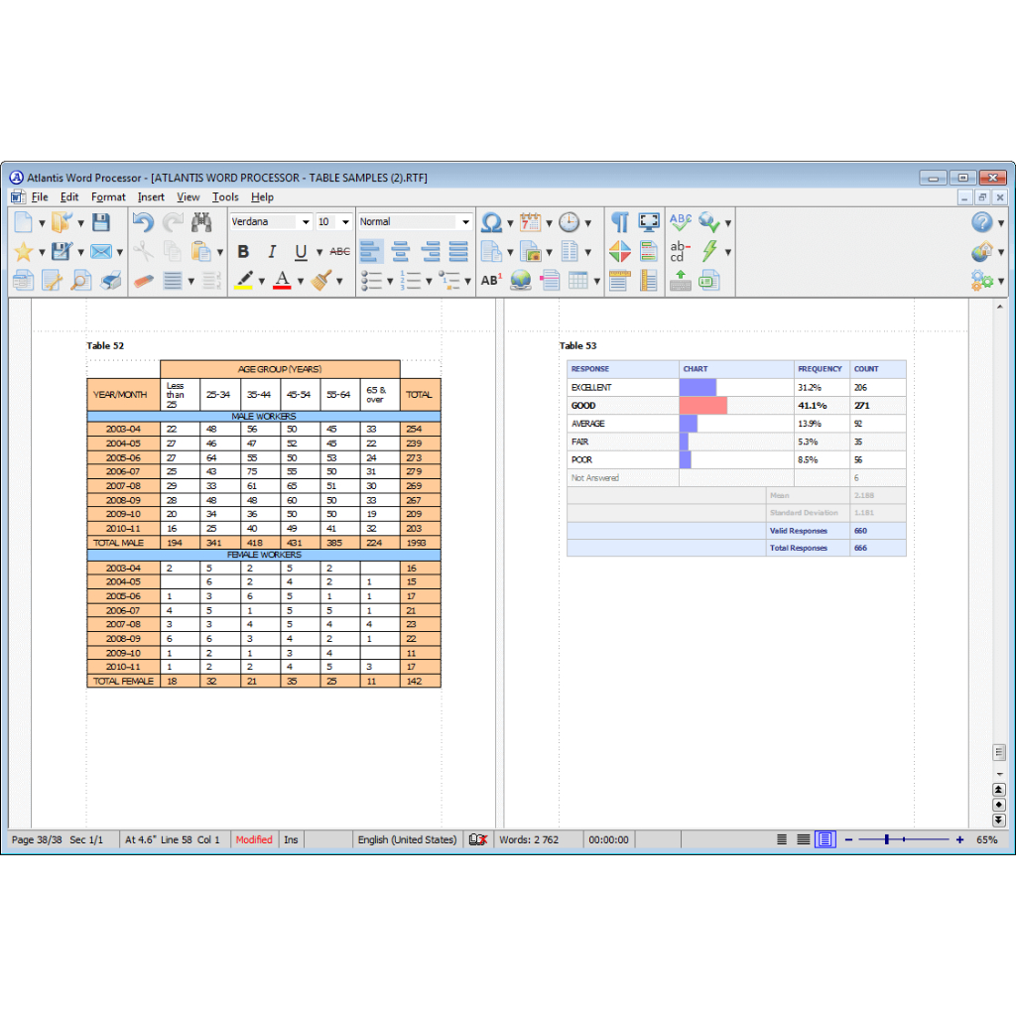Open the Verdana font name dropdown
Image resolution: width=1016 pixels, height=1016 pixels.
(x=306, y=222)
